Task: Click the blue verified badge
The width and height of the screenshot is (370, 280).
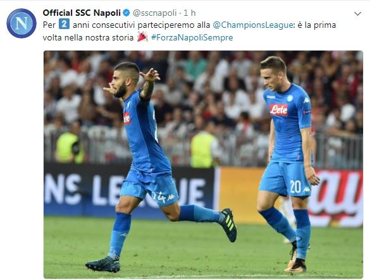Action: coord(126,13)
